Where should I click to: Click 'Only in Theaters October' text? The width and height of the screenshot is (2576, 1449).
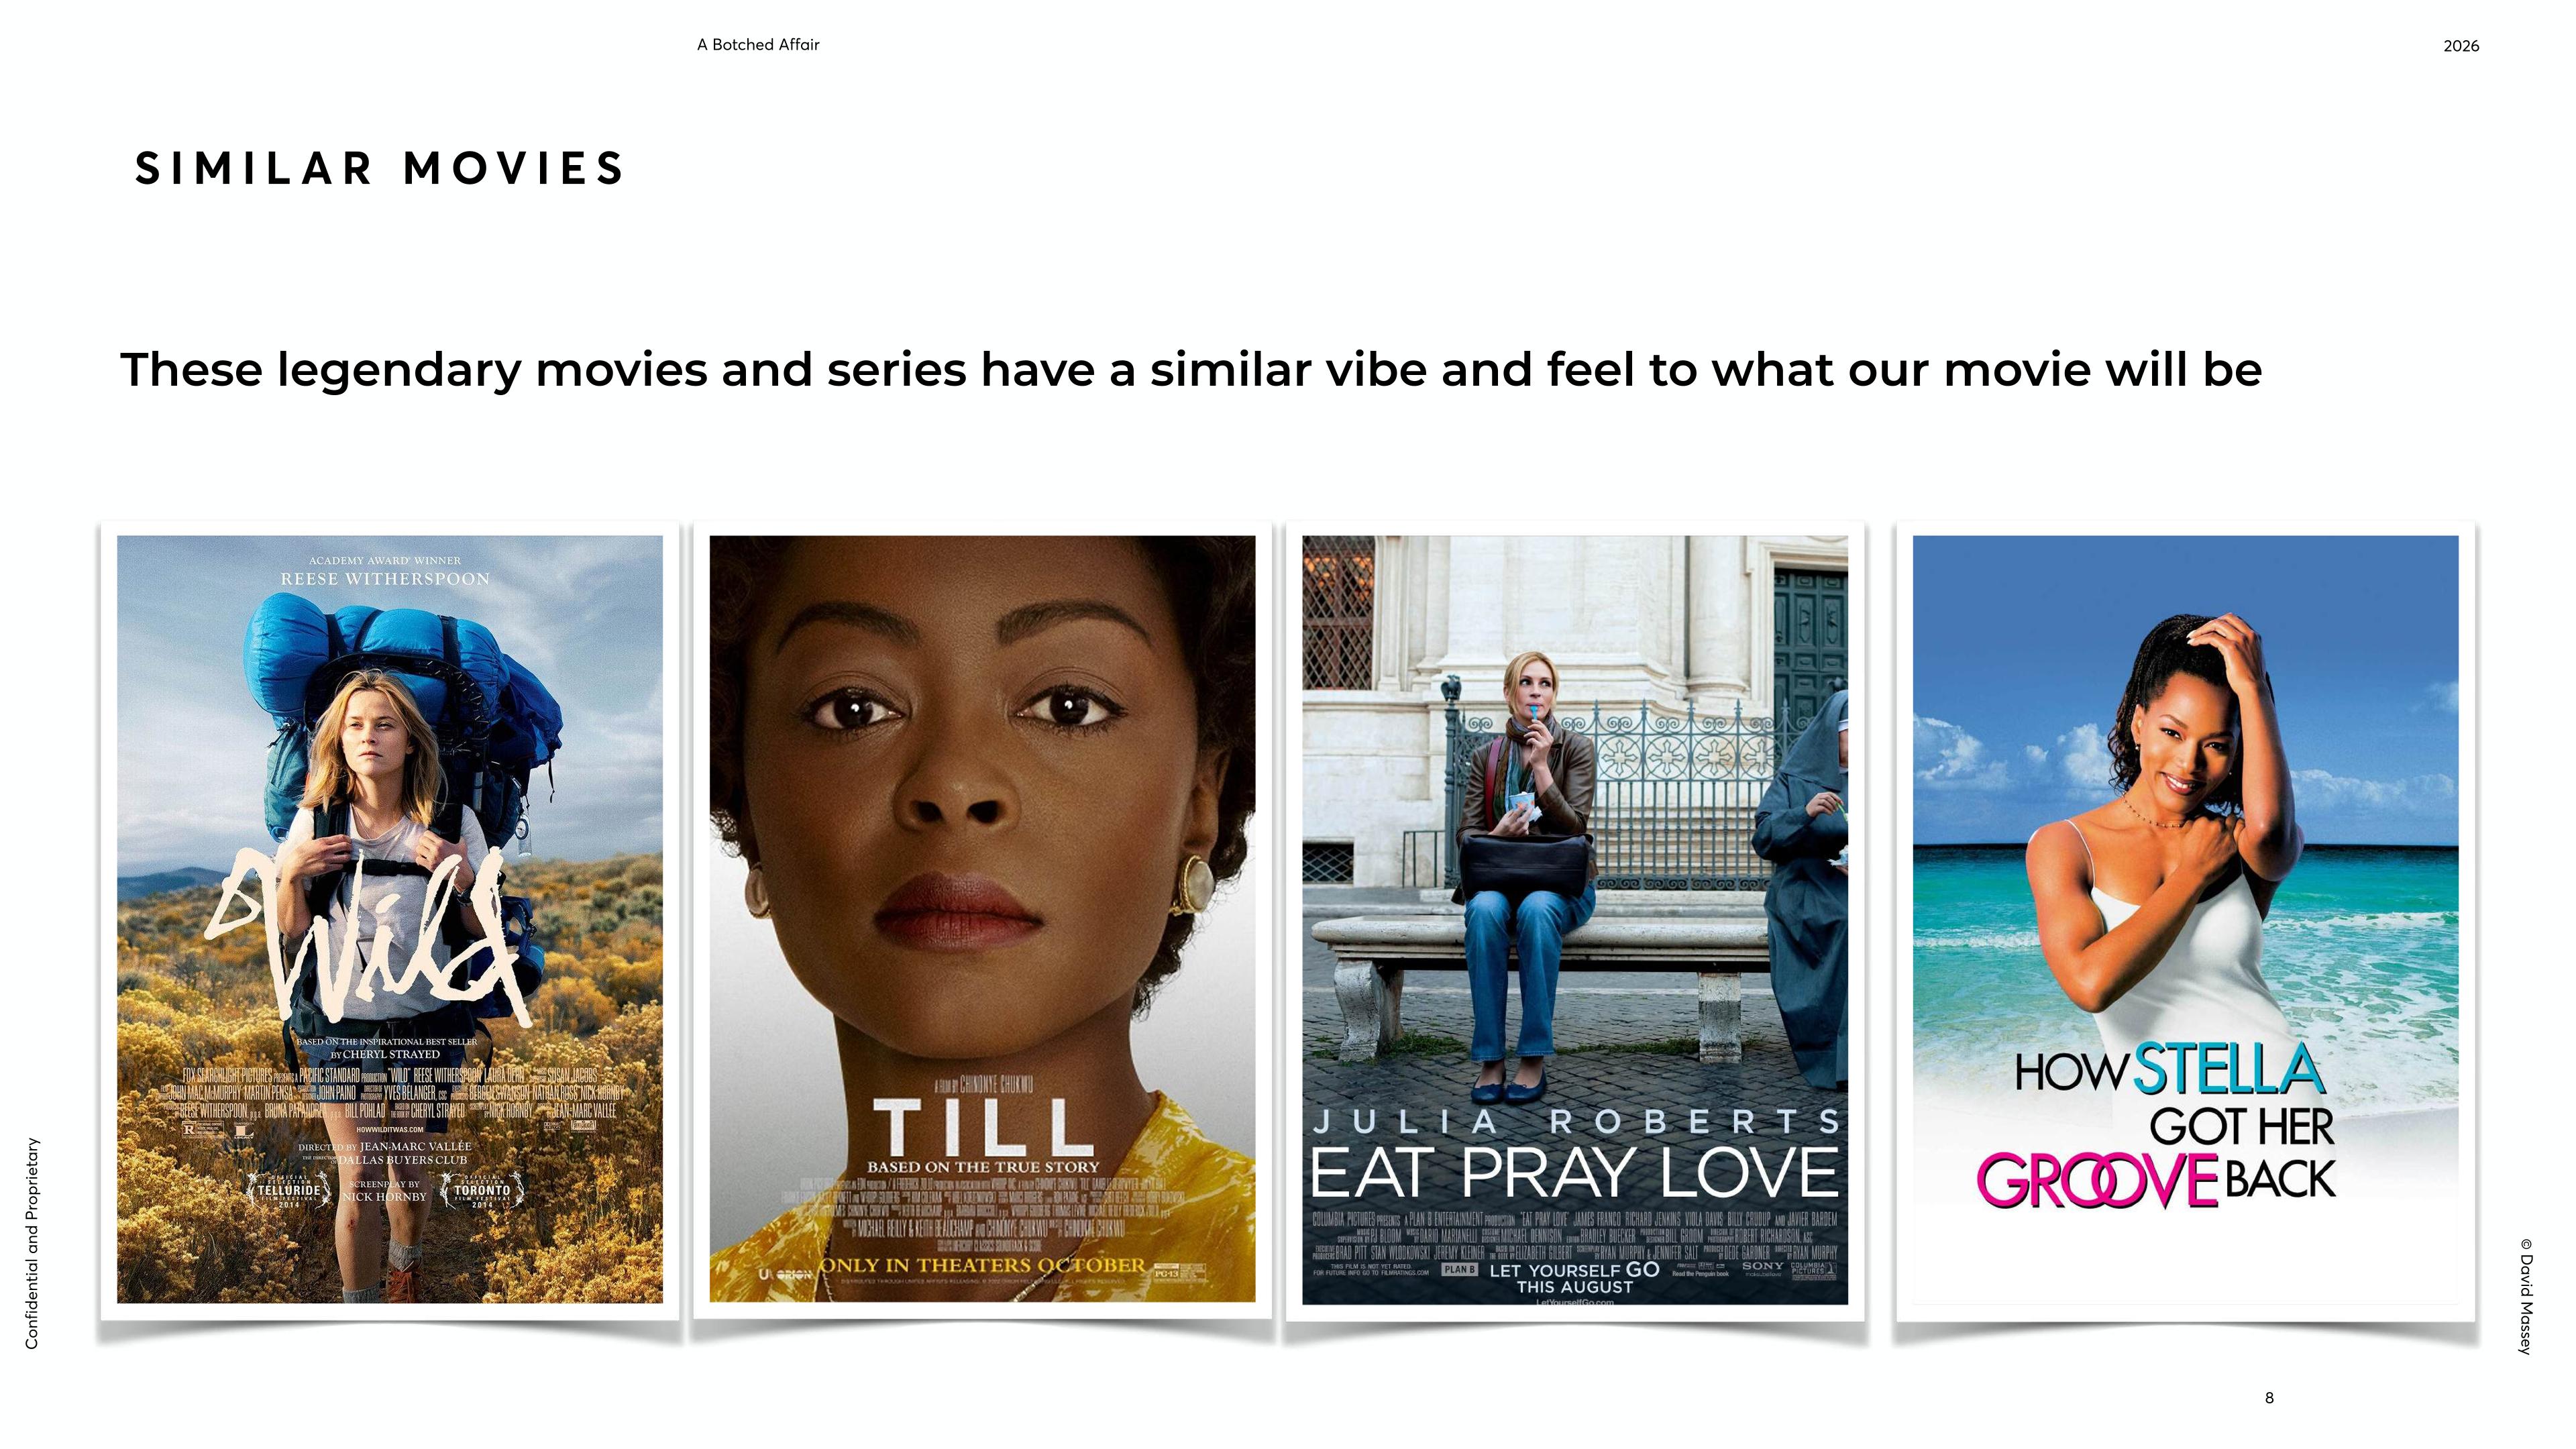(x=982, y=1265)
